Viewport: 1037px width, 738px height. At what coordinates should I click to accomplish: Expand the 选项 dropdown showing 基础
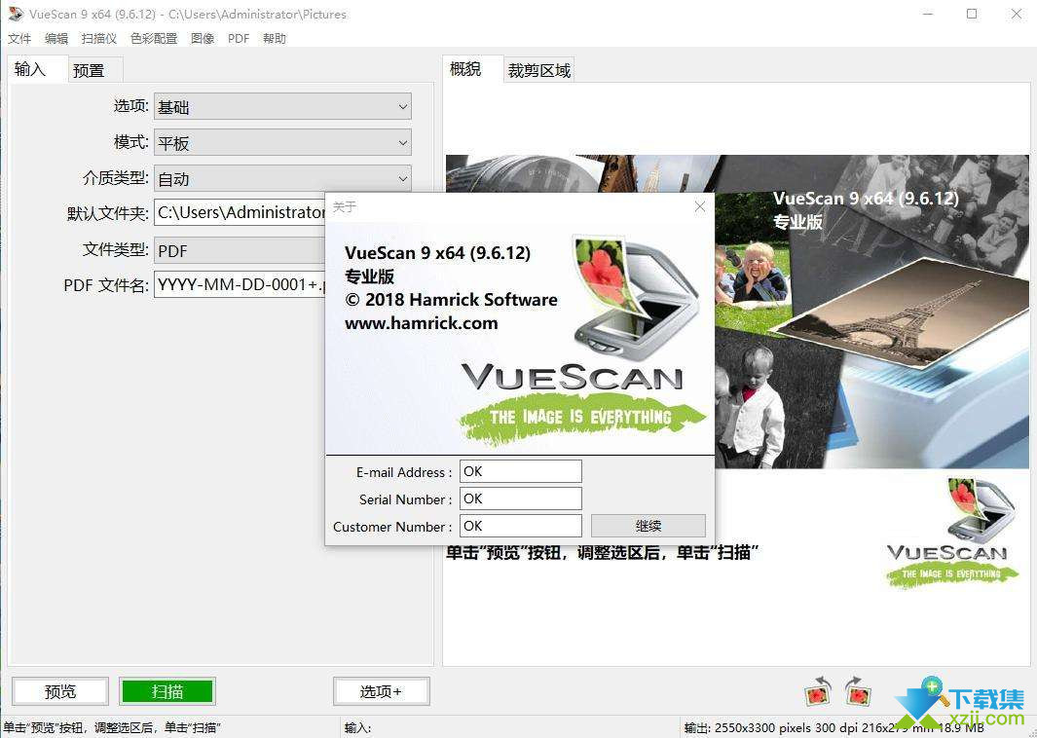click(282, 106)
